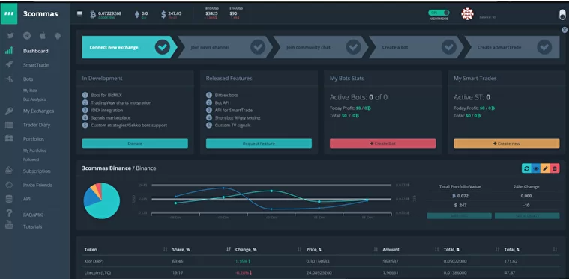Click the Connect new exchange step
The width and height of the screenshot is (569, 279).
click(x=130, y=47)
